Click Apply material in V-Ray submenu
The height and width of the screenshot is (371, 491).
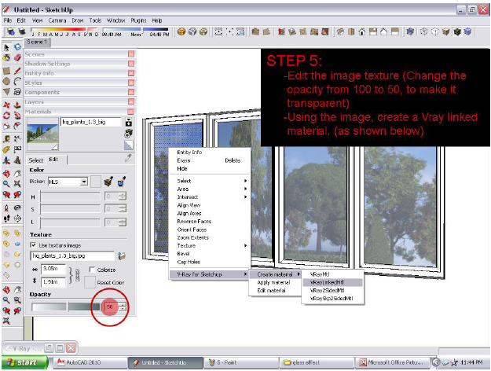[x=273, y=282]
